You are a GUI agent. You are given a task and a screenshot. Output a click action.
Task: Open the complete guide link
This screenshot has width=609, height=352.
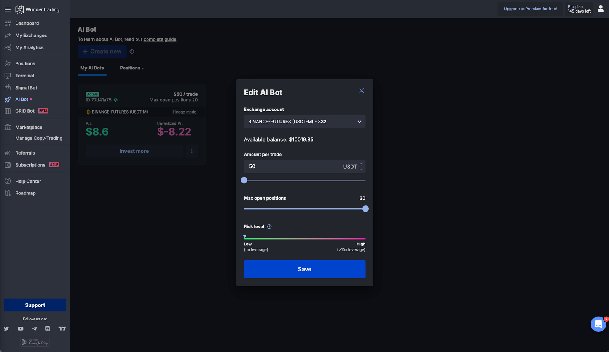[160, 39]
